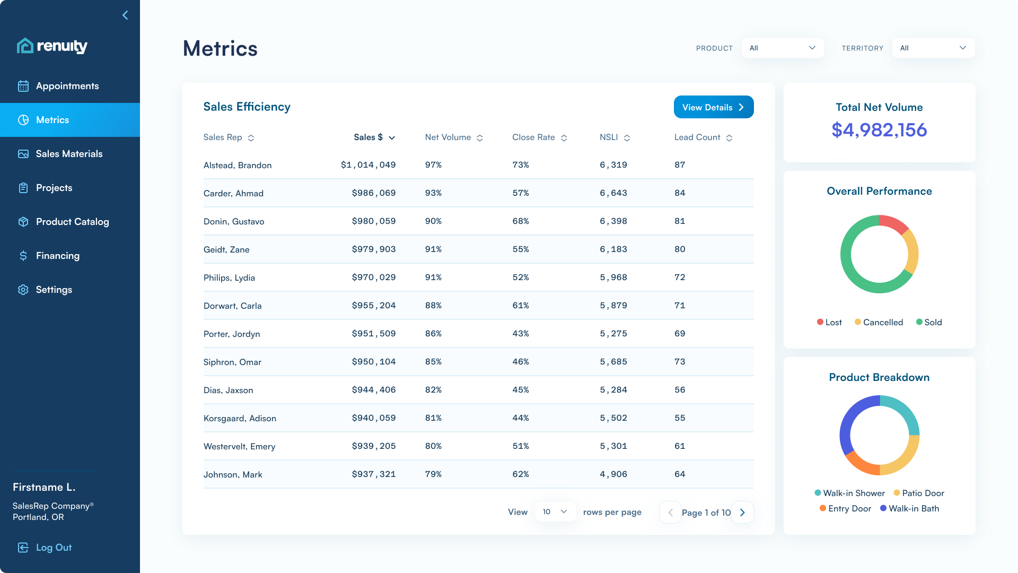Click the Renuity house logo
The image size is (1018, 573).
(25, 46)
